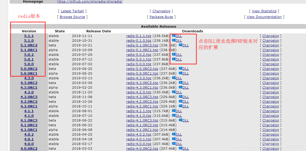Click Windows icon beside redis-4.0.2 DLL

click(x=174, y=134)
